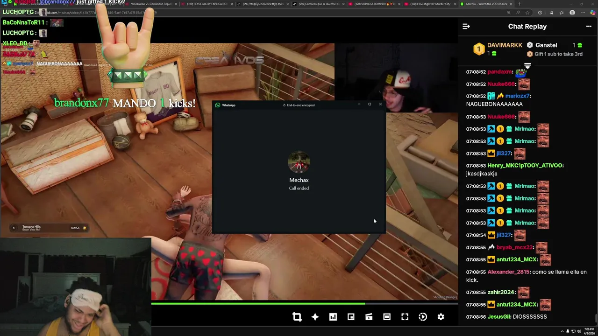Click the Chat Replay heading
The height and width of the screenshot is (336, 598).
pos(527,27)
